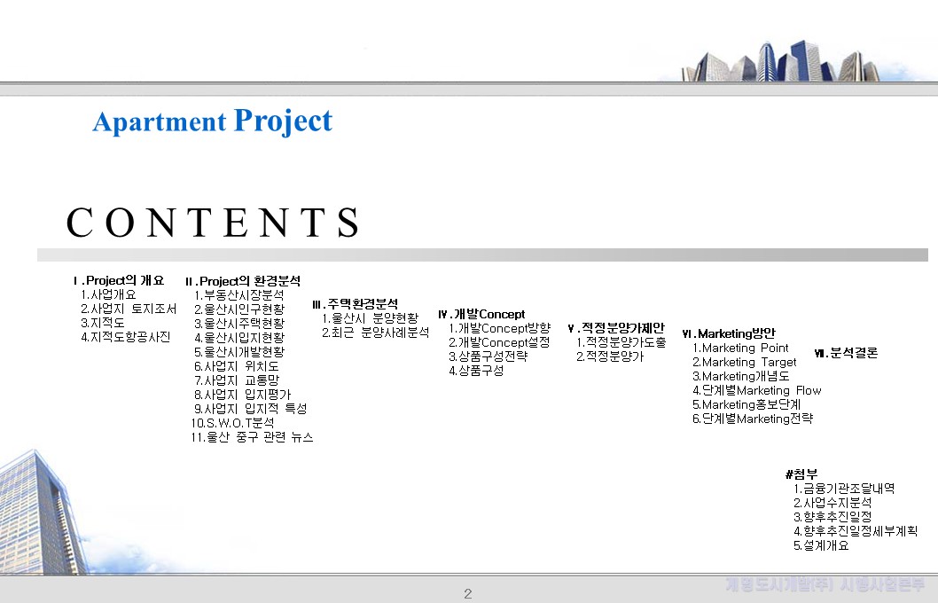Screen dimensions: 938x603
Task: Click '최근 분양사례분석' entry
Action: click(375, 334)
